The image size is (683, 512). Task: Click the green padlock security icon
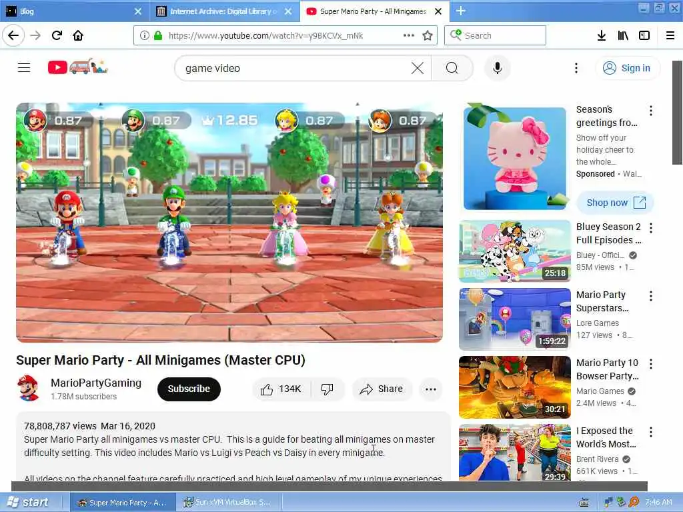pos(157,36)
